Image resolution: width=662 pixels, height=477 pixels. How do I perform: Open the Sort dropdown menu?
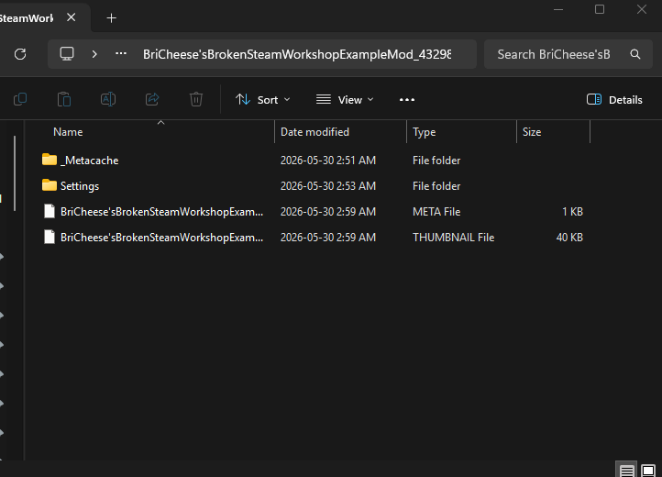coord(262,100)
